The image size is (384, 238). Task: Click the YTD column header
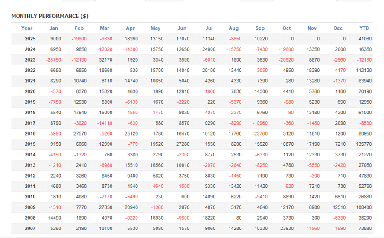click(364, 28)
